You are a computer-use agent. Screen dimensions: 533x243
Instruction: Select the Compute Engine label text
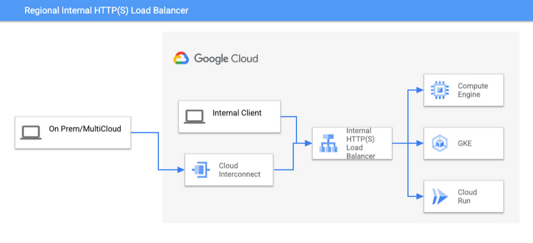click(x=473, y=90)
